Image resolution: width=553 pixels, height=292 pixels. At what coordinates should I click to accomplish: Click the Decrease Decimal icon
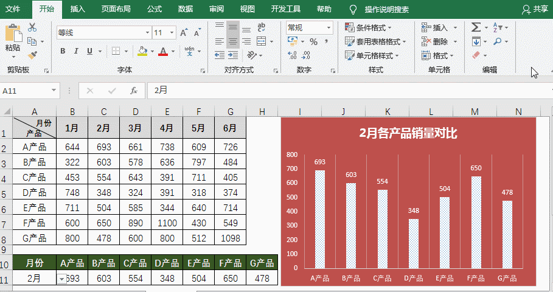point(306,55)
